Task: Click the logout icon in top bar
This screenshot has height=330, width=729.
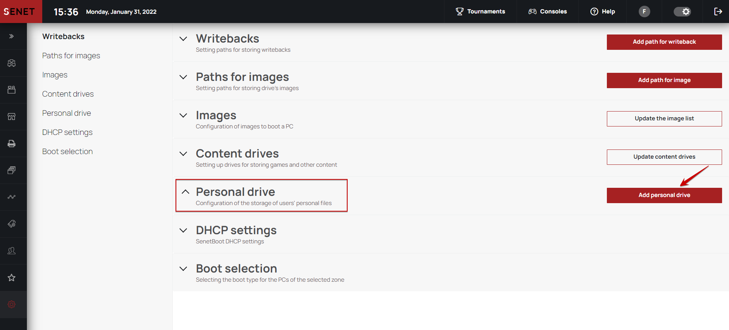Action: [x=718, y=11]
